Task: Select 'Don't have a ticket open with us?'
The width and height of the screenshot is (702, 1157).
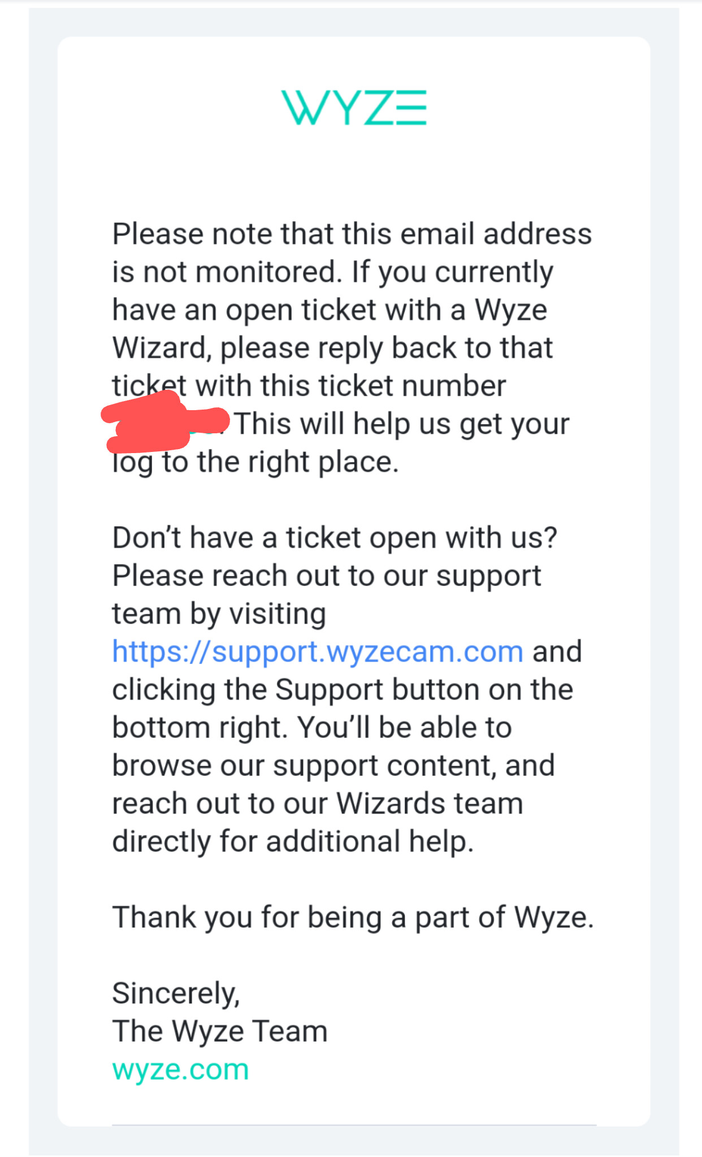Action: click(x=335, y=538)
